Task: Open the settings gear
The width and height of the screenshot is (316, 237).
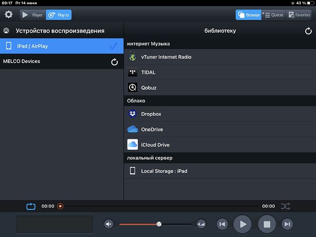Action: (9, 15)
